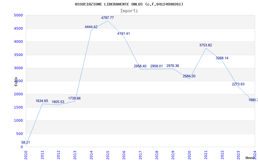258x161 pixels.
Task: Click the data label 3268.14
Action: tap(222, 58)
